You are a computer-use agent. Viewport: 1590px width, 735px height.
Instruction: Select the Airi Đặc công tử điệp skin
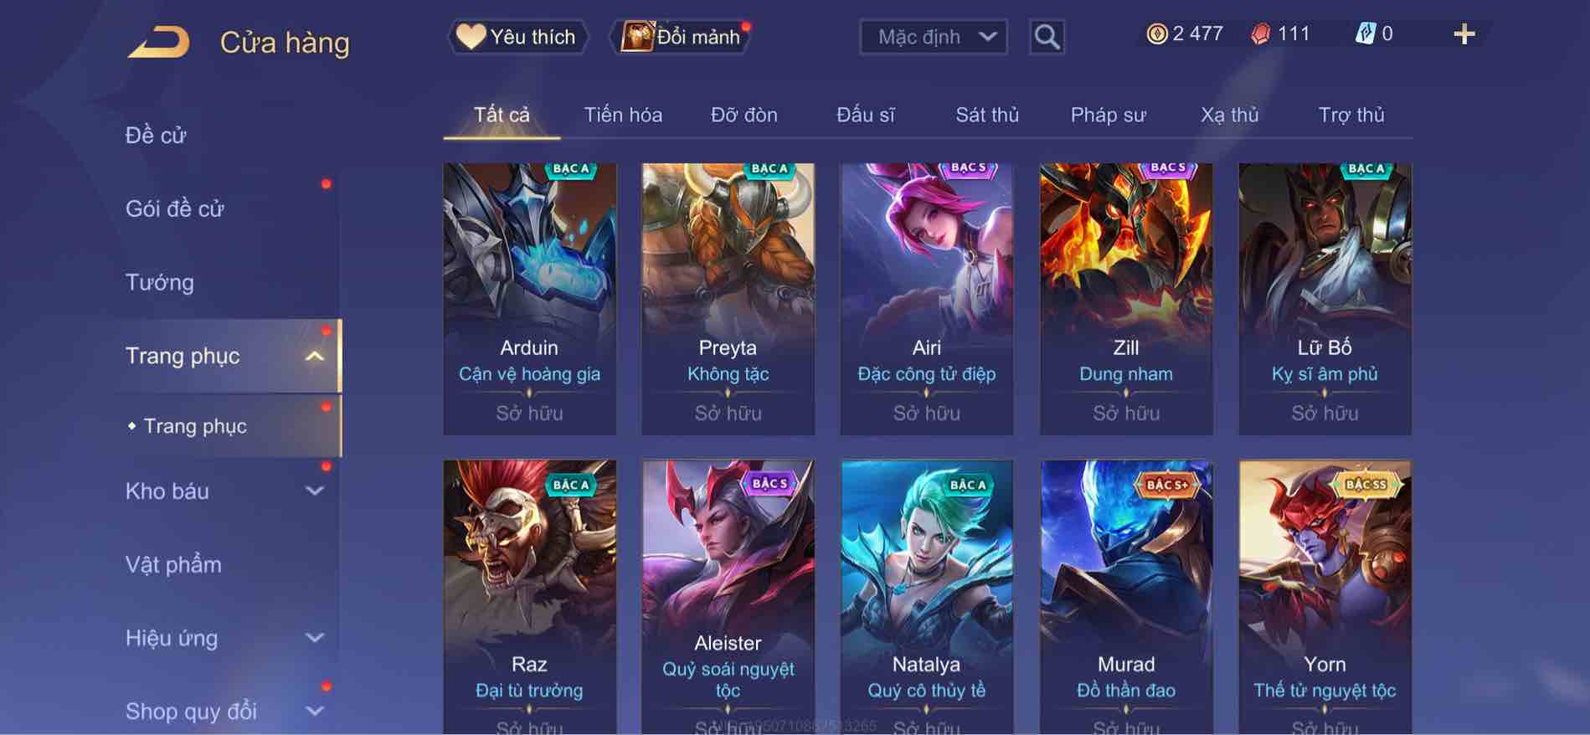click(926, 299)
